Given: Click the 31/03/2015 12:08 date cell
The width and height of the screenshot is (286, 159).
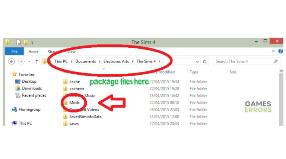Looking at the screenshot, I should click(x=164, y=117).
